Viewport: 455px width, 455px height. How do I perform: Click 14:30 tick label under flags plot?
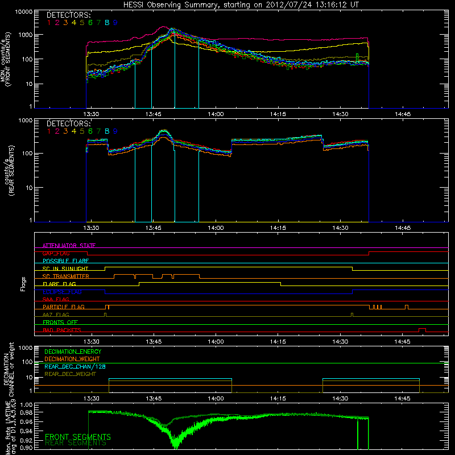point(340,342)
